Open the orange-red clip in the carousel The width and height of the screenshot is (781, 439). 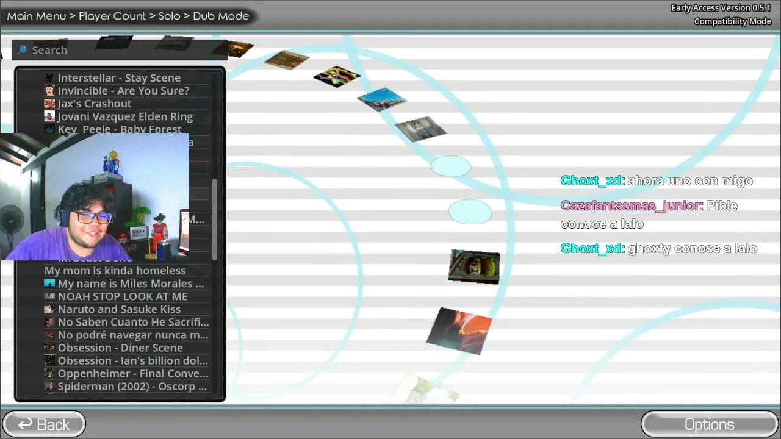point(459,331)
